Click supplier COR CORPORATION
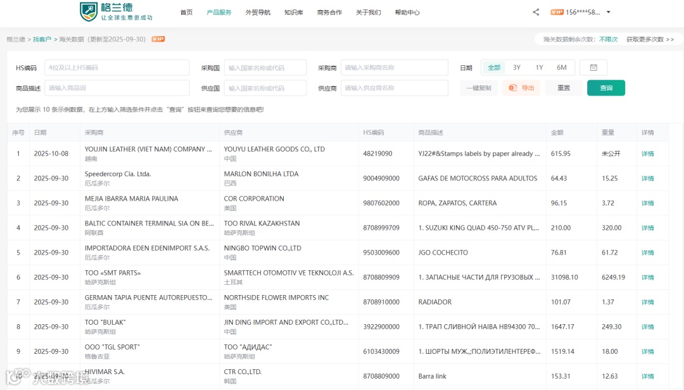Viewport: 684px width, 390px height. [x=254, y=199]
